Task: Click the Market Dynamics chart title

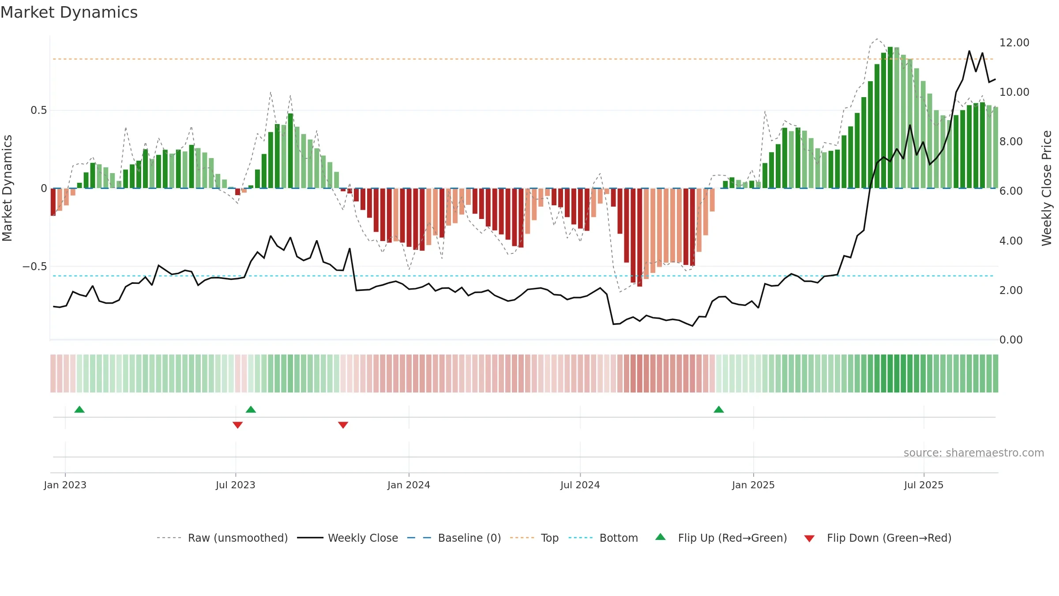Action: pyautogui.click(x=69, y=12)
